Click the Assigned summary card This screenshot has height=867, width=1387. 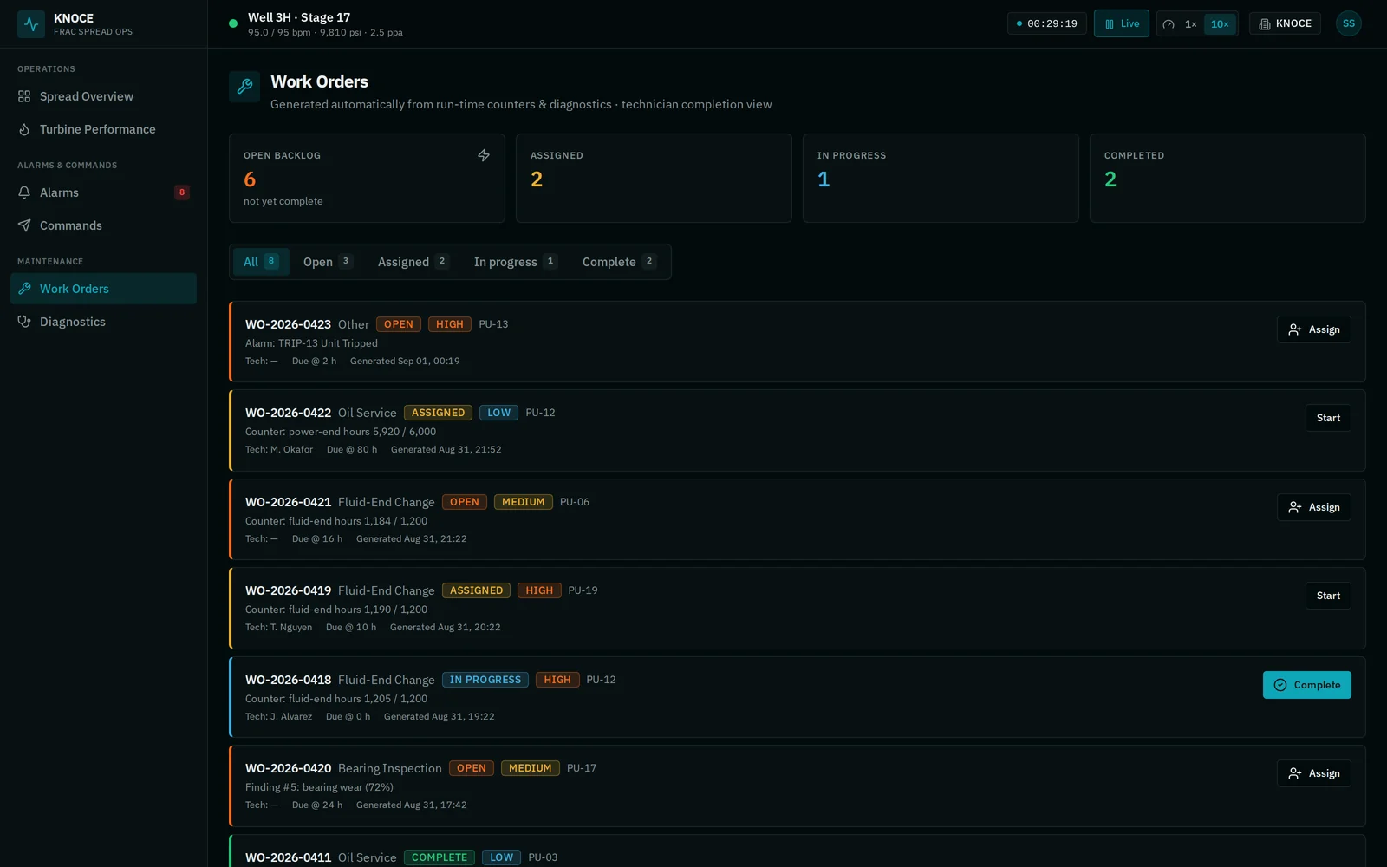click(654, 178)
